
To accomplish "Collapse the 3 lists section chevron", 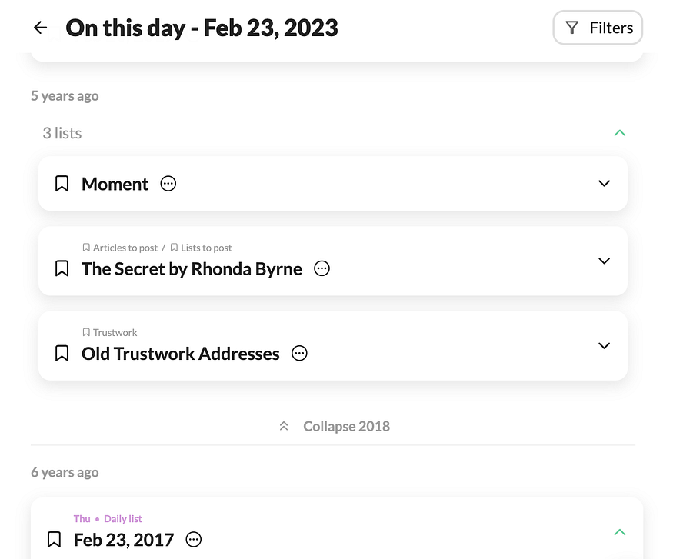I will tap(620, 133).
